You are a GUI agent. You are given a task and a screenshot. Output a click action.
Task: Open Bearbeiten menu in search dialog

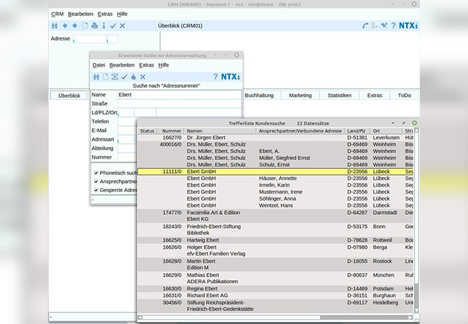tap(121, 65)
